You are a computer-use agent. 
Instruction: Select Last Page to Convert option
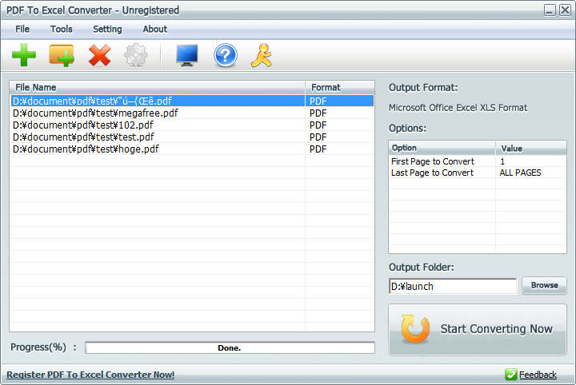(432, 173)
